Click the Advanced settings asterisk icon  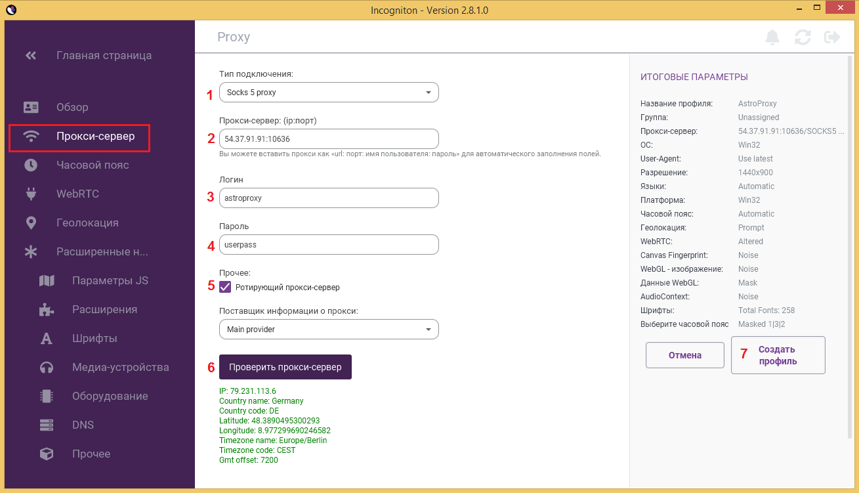(31, 251)
